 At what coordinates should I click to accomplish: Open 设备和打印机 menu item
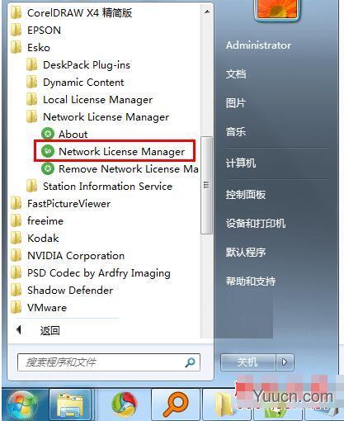click(256, 223)
